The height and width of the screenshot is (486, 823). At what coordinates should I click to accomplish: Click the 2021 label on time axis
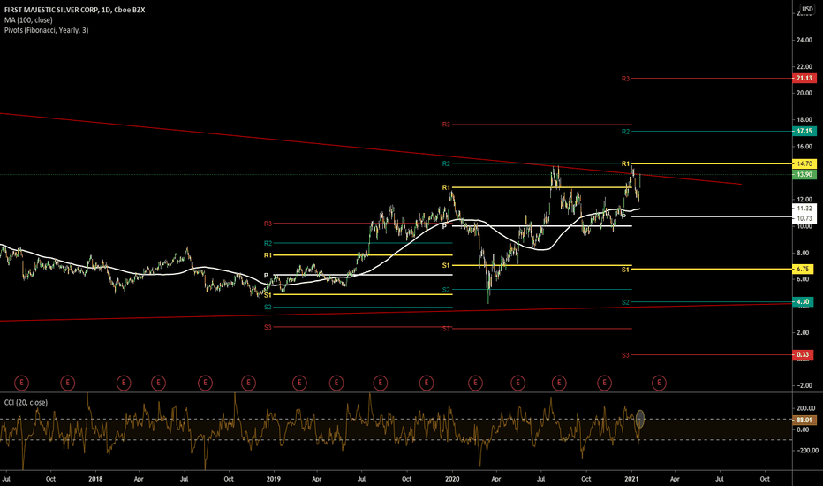pyautogui.click(x=631, y=479)
